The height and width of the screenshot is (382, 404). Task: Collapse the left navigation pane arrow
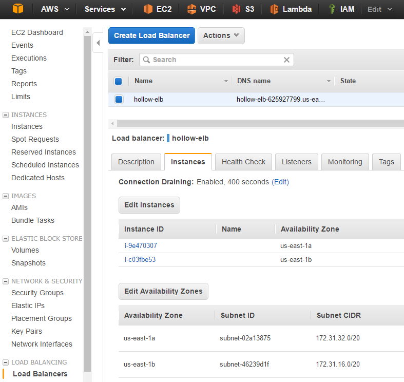tap(98, 43)
